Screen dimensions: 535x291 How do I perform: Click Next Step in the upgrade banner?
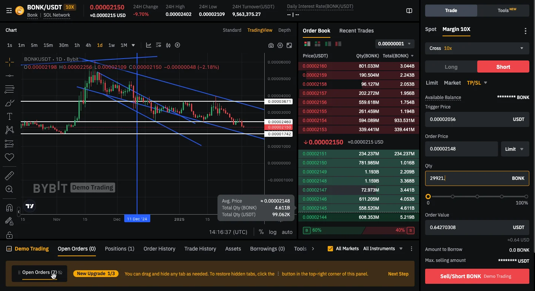point(398,274)
